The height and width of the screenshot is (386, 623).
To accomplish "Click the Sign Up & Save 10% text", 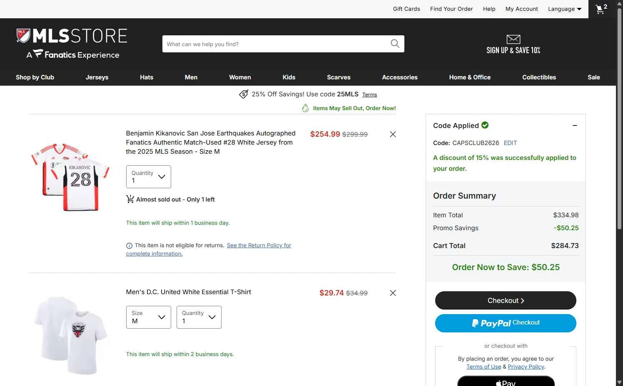I will click(x=513, y=50).
